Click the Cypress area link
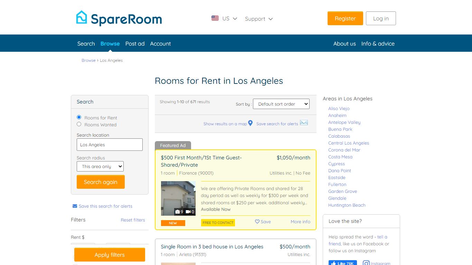 [337, 164]
